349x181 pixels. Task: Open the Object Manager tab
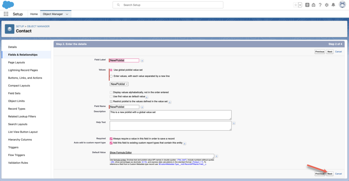coord(53,14)
